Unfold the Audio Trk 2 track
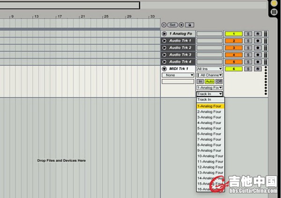Screen dimensions: 281x198 [164, 48]
